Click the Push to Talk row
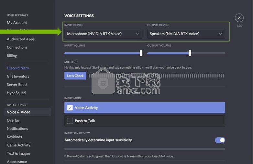The image size is (253, 164). (145, 121)
